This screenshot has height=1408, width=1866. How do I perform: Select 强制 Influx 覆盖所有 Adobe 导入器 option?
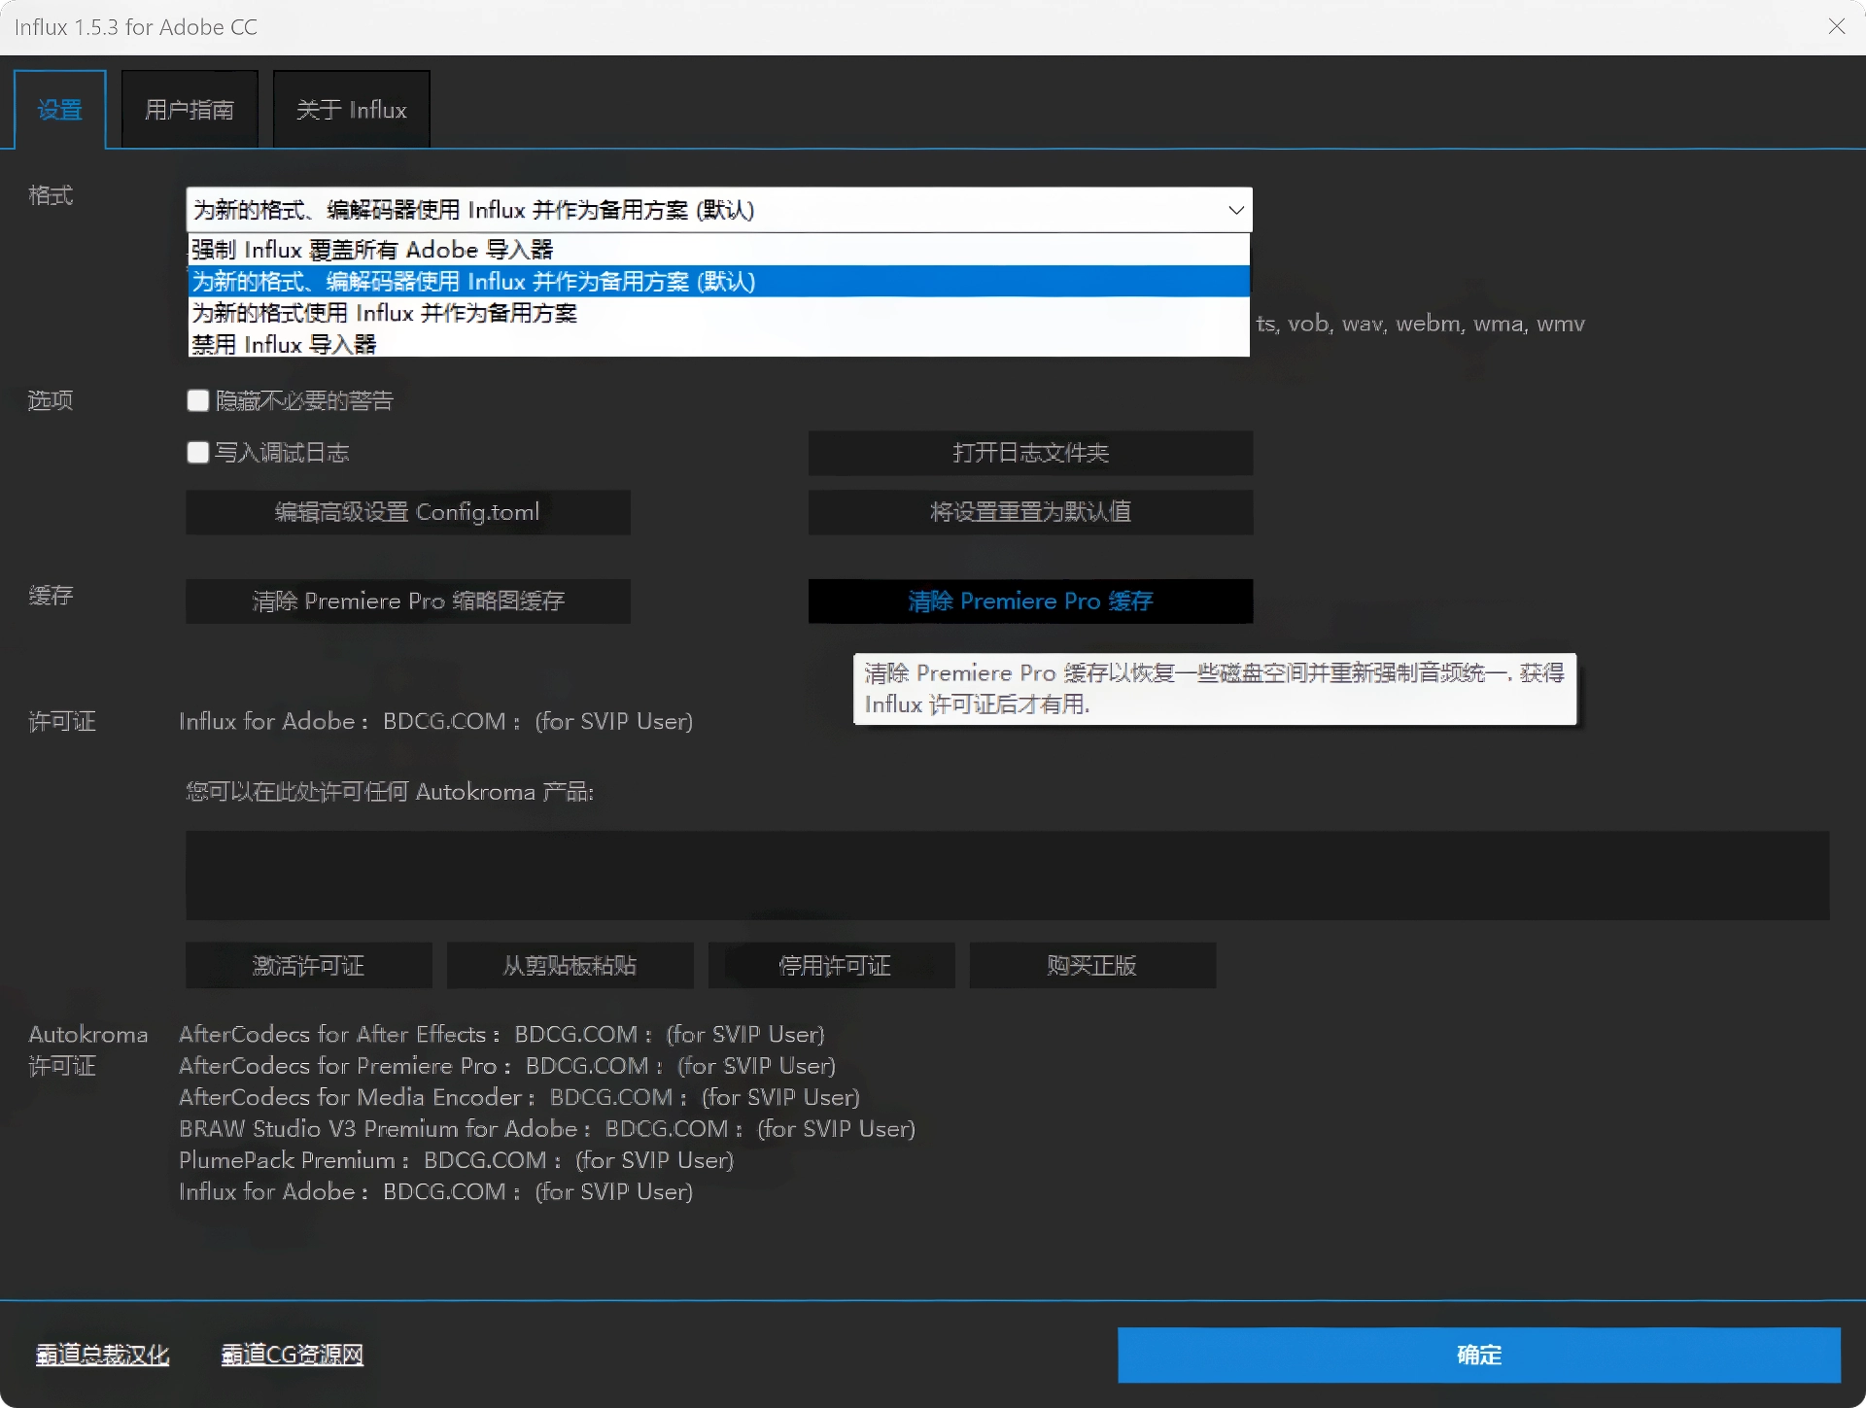click(x=718, y=250)
